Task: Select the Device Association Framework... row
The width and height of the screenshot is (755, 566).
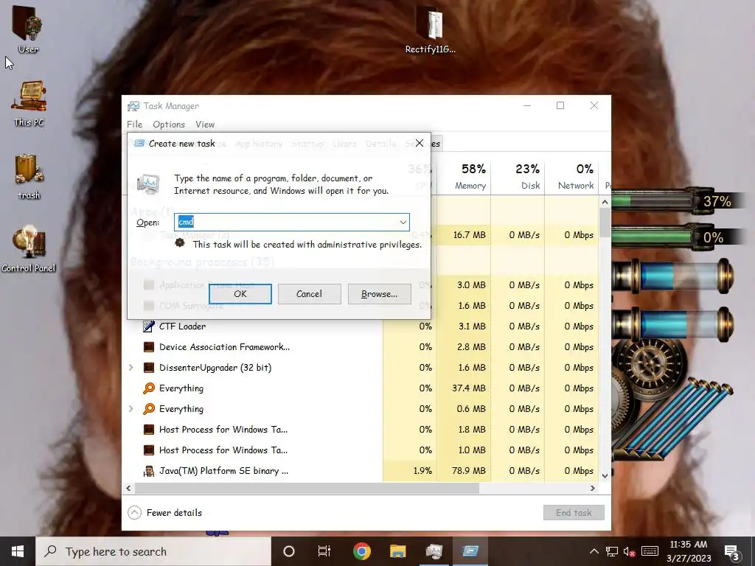Action: click(x=224, y=347)
